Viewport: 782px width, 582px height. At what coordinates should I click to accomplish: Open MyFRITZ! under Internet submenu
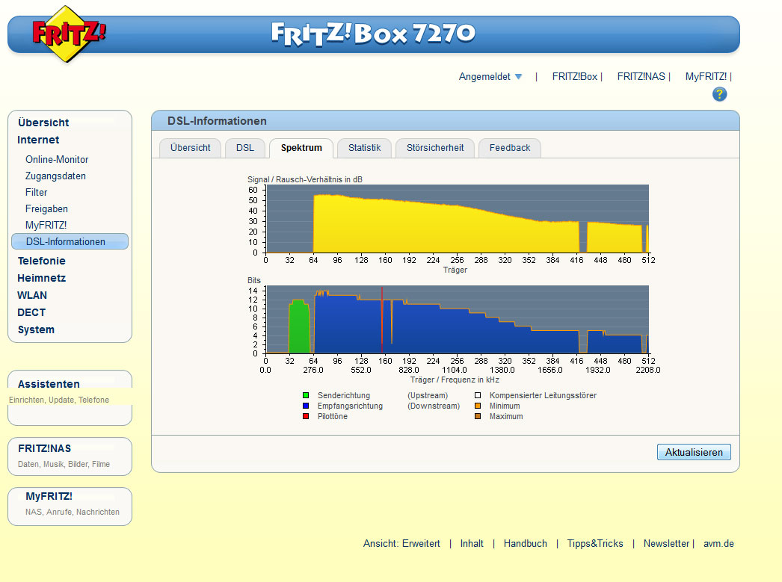tap(46, 225)
